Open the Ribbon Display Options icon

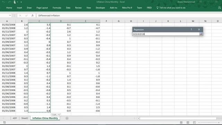pyautogui.click(x=200, y=2)
